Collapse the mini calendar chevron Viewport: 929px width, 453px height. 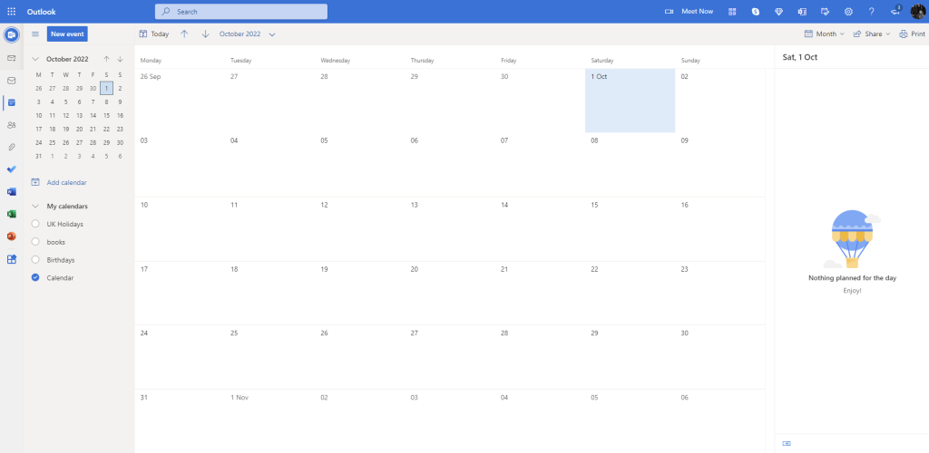coord(35,59)
